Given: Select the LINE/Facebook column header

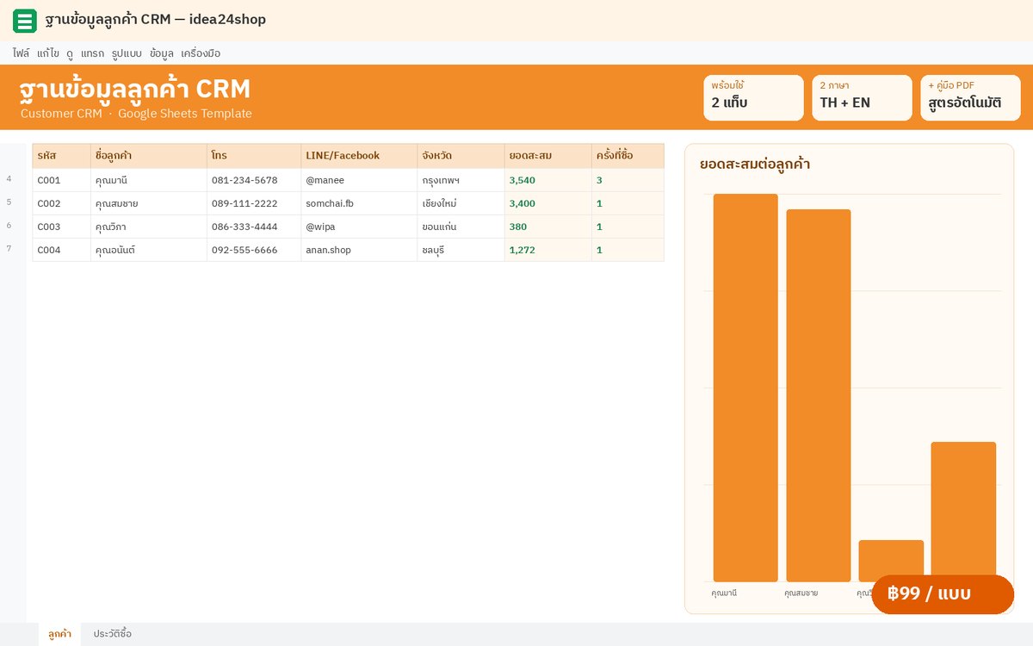Looking at the screenshot, I should [359, 156].
